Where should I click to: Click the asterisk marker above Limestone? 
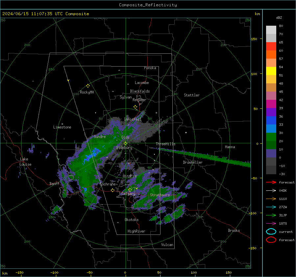[62, 124]
